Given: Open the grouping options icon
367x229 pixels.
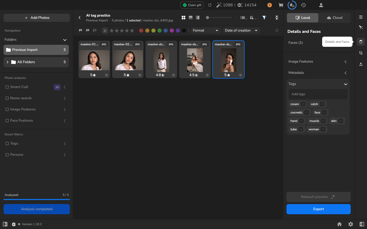Looking at the screenshot, I should point(243,18).
